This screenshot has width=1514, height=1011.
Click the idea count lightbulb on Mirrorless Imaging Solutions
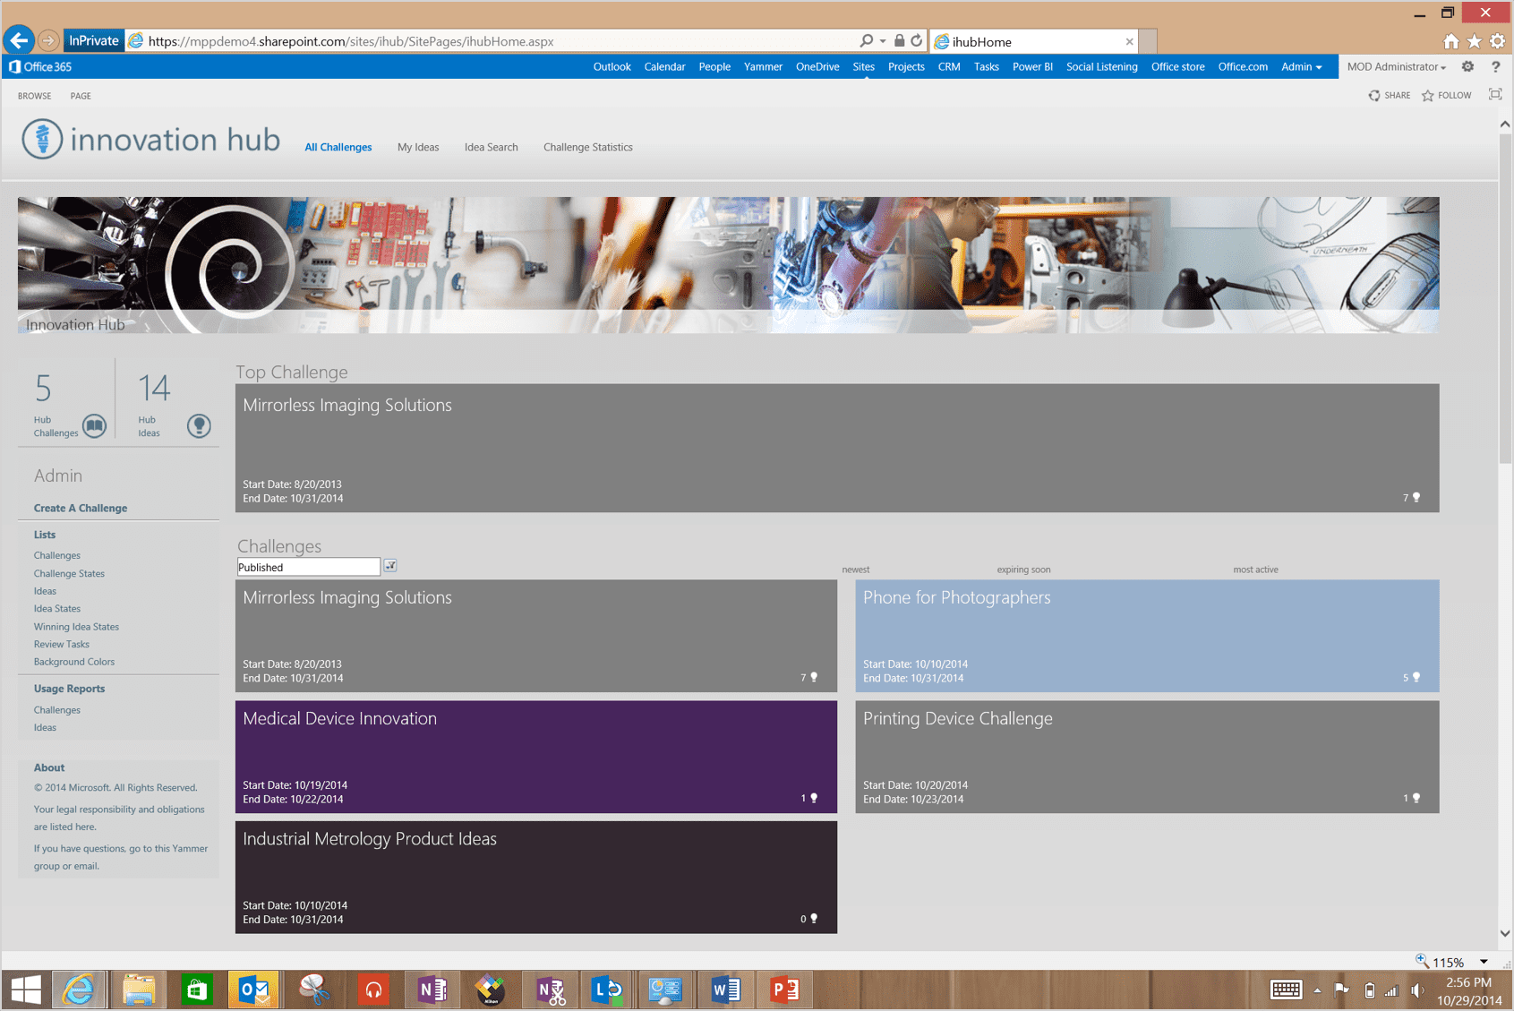pos(813,678)
